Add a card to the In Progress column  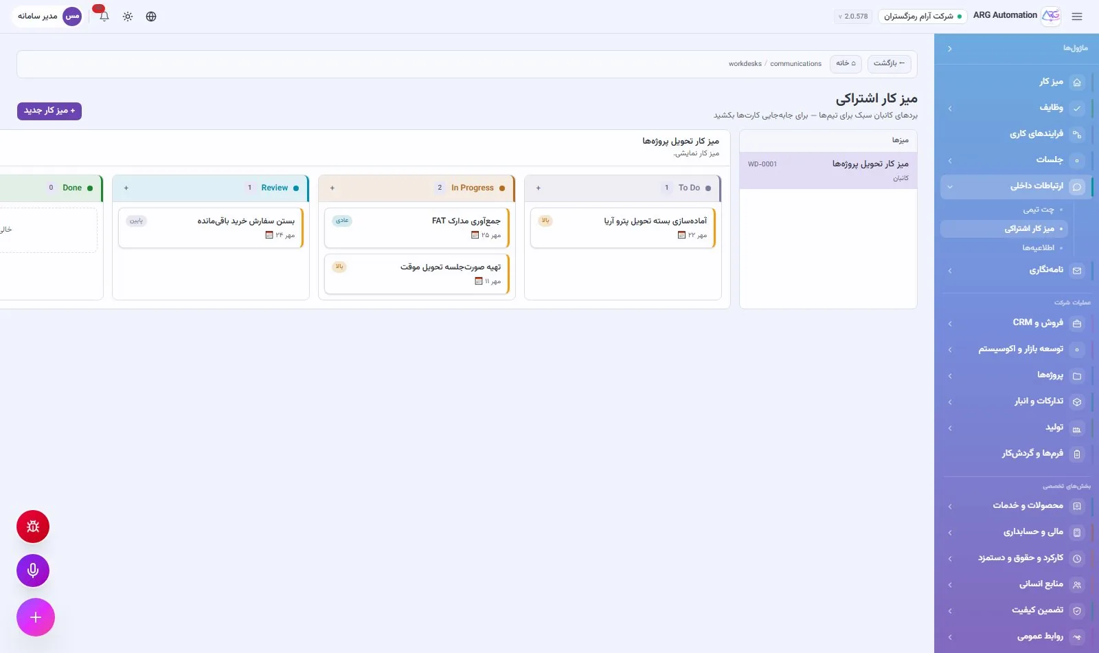[332, 188]
